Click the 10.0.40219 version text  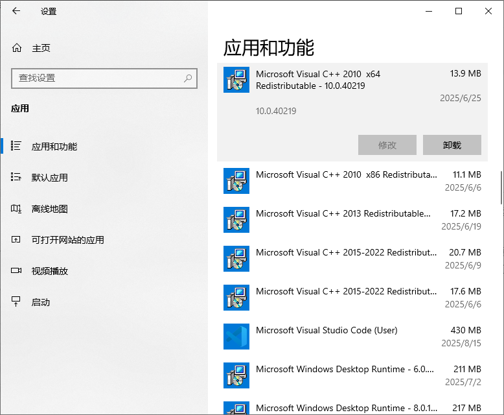(276, 112)
